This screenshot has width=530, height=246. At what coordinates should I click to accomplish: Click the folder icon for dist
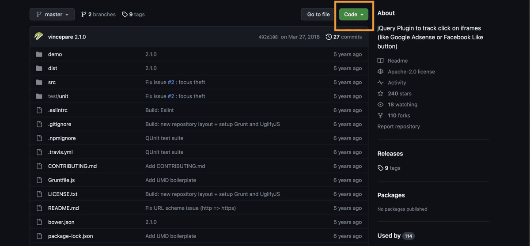[x=39, y=68]
